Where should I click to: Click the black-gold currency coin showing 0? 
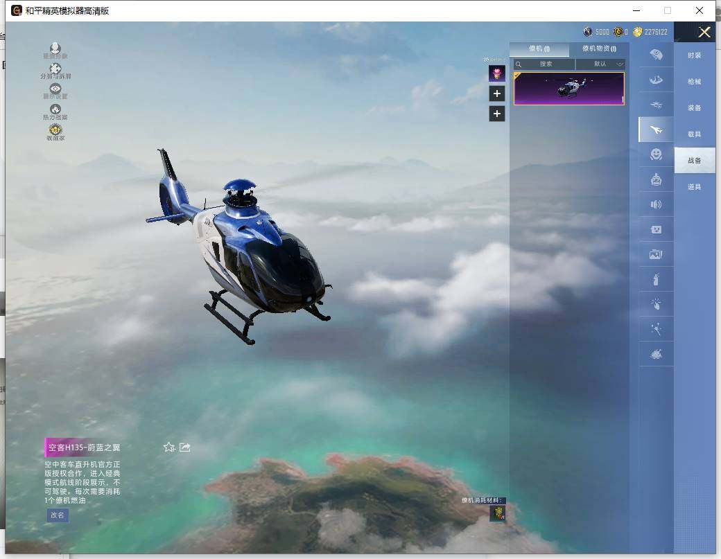click(x=618, y=32)
